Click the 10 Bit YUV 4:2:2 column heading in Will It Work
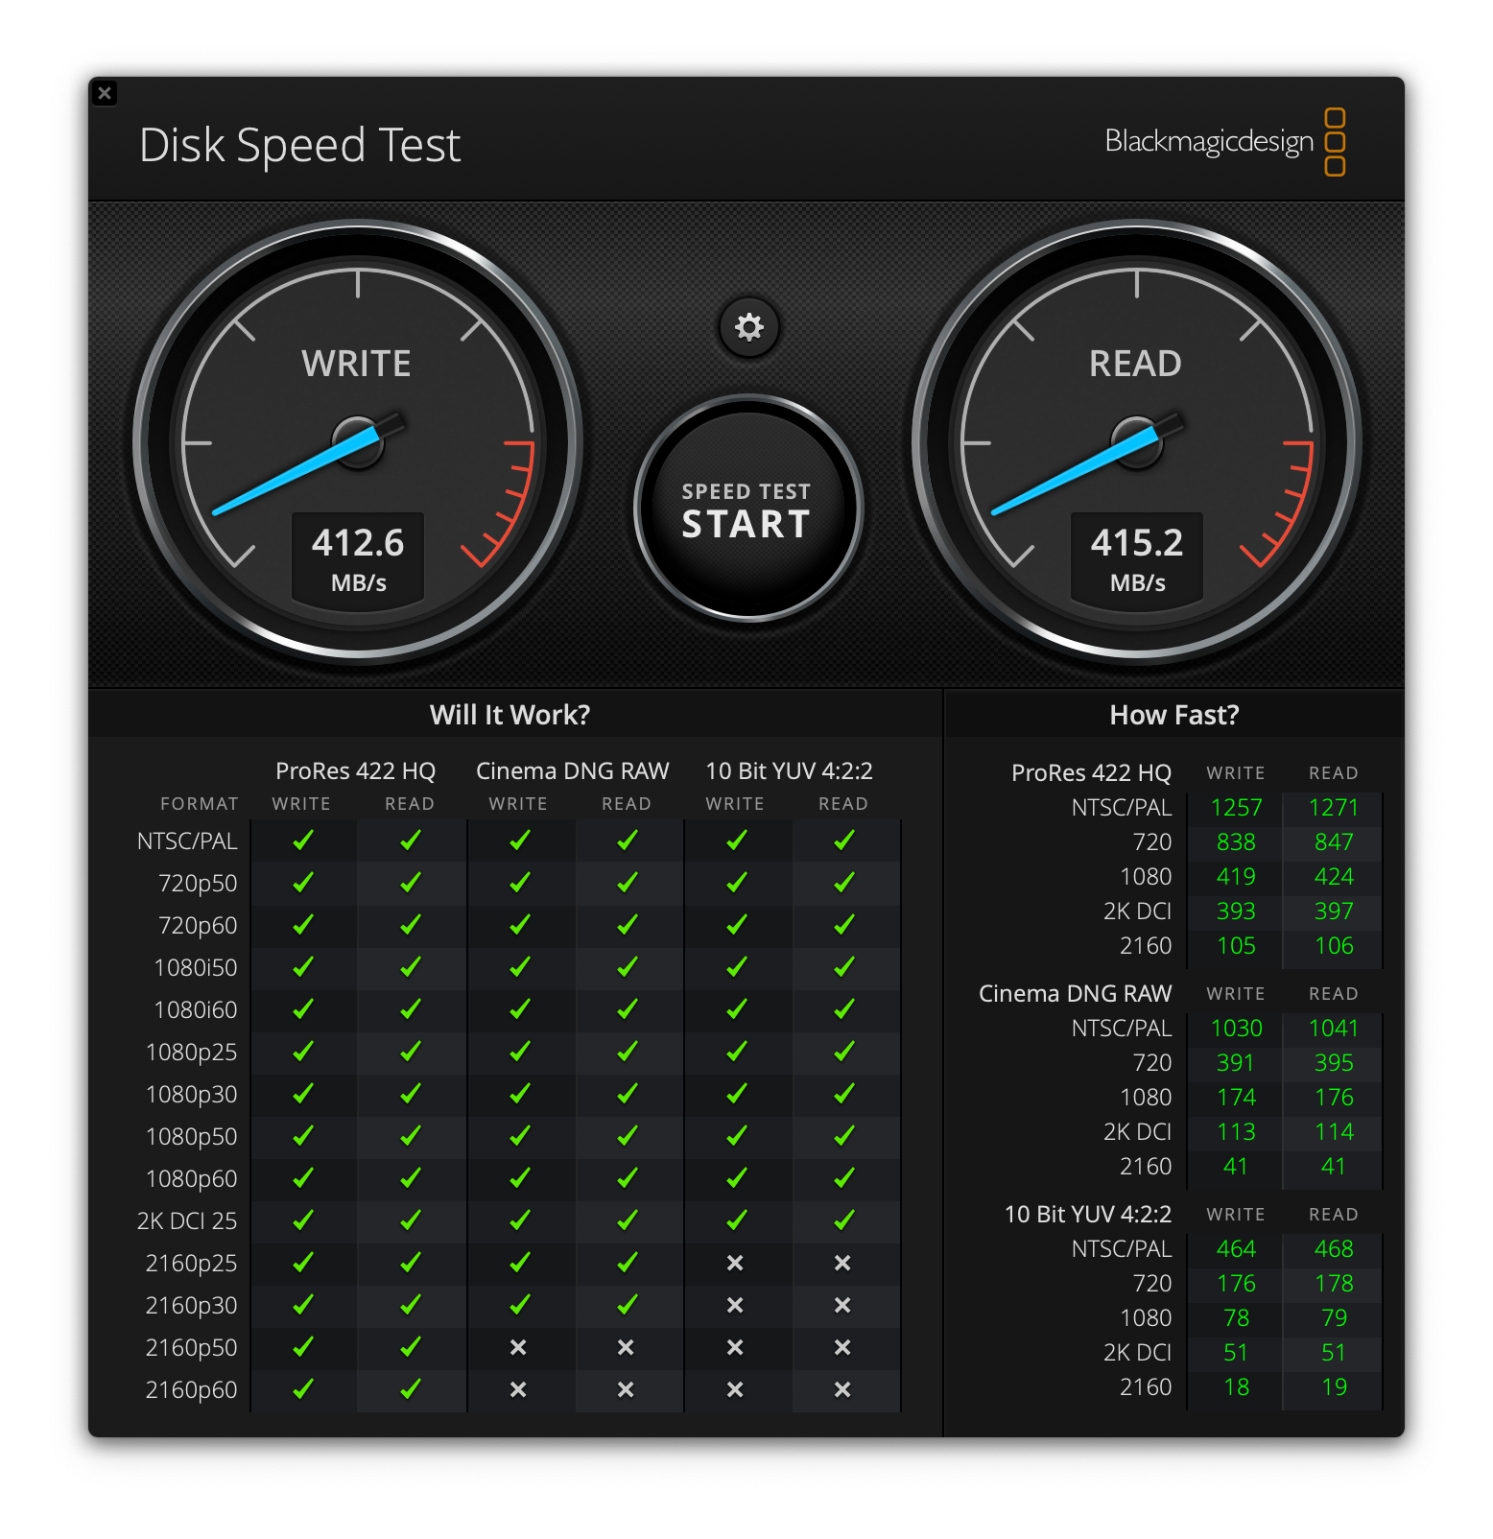This screenshot has height=1539, width=1493. (x=789, y=770)
